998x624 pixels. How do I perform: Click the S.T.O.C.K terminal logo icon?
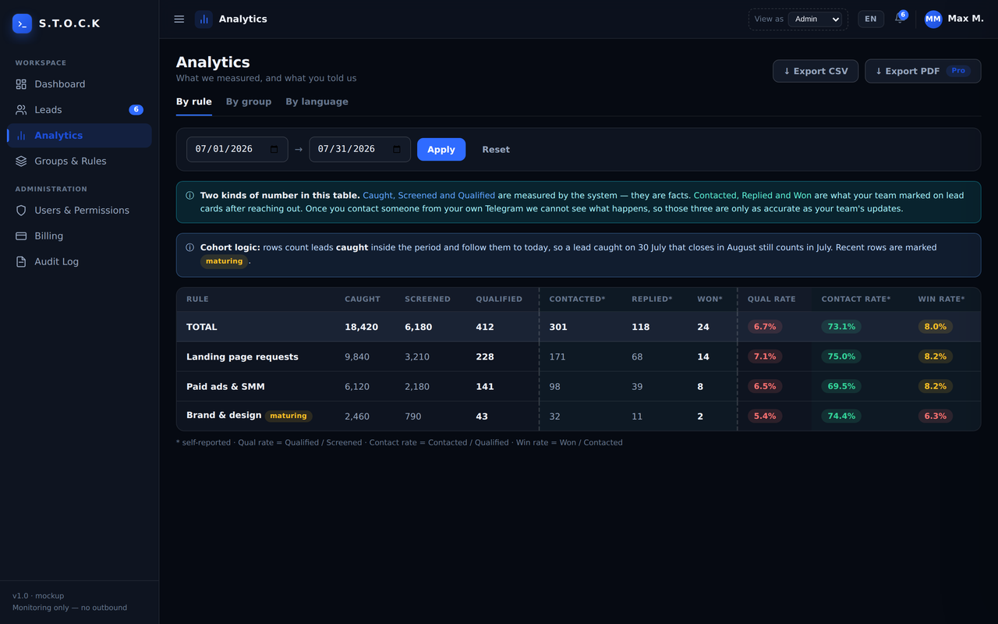[x=23, y=23]
